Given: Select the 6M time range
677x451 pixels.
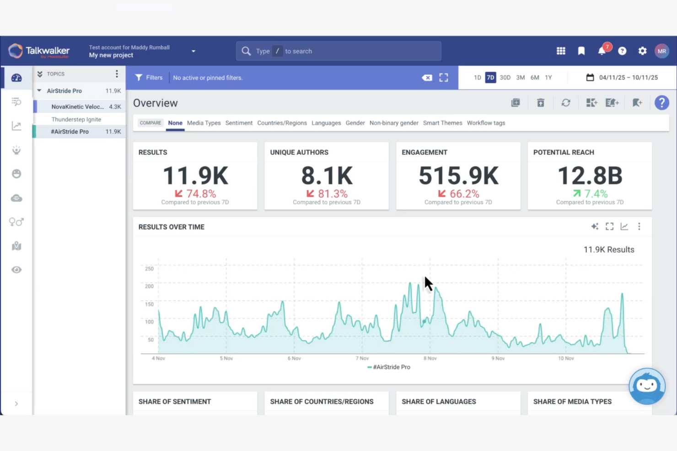Looking at the screenshot, I should click(535, 78).
